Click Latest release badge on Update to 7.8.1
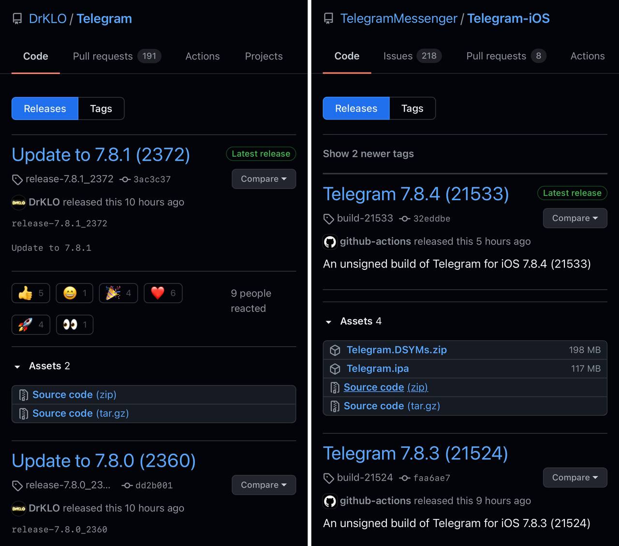 coord(261,154)
